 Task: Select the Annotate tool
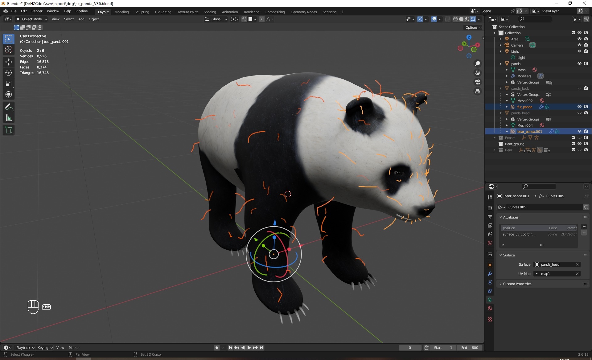[9, 107]
